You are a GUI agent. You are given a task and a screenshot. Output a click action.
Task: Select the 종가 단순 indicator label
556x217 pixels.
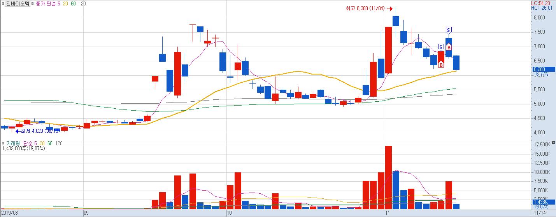[45, 3]
